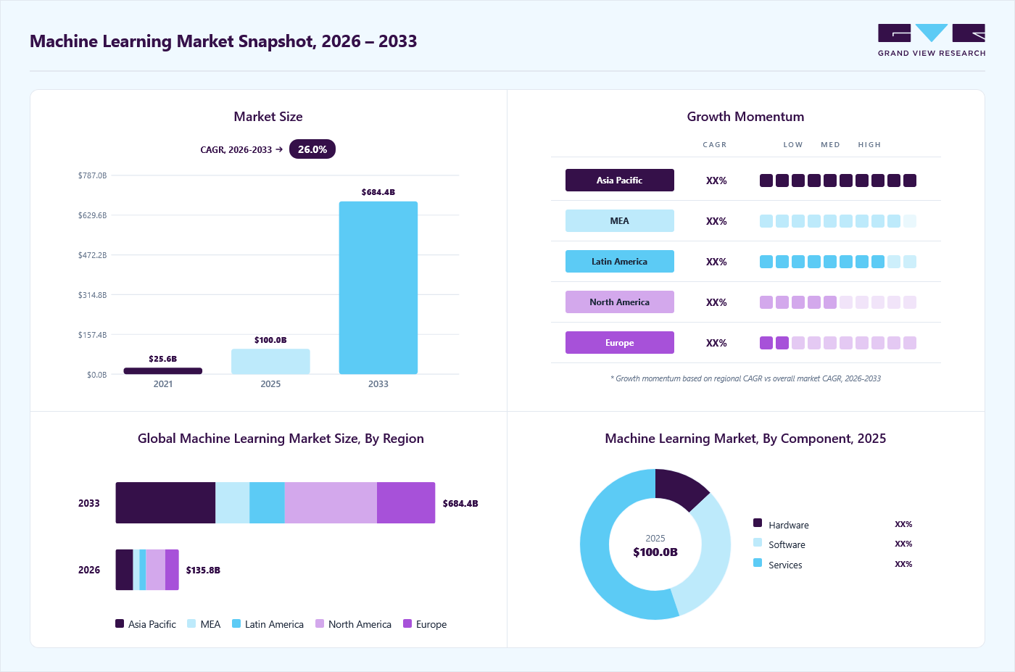Click the Hardware slice of the donut chart
Image resolution: width=1015 pixels, height=672 pixels.
pyautogui.click(x=679, y=488)
